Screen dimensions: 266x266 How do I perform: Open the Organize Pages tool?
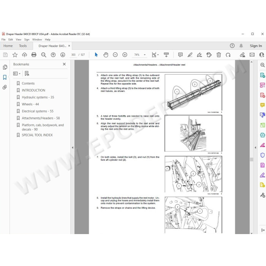click(x=263, y=125)
